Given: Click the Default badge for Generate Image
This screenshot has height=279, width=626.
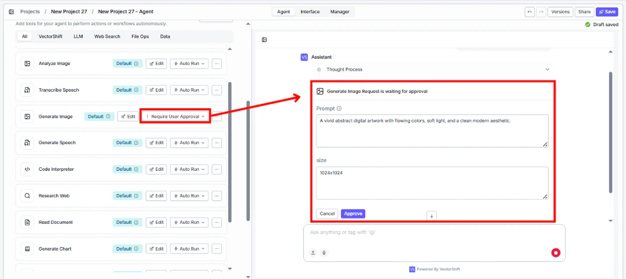Looking at the screenshot, I should coord(99,116).
